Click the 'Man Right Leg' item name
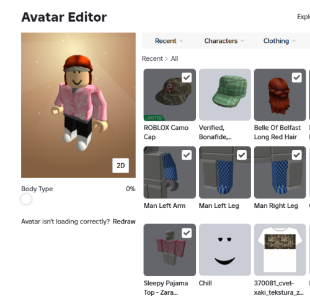 coord(276,205)
